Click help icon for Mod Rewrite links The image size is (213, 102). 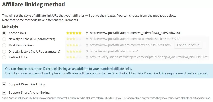87,45
